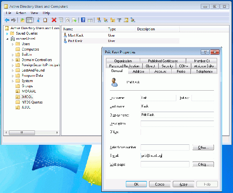
Task: Click the tree pane scrollbar left arrow
Action: [x=6, y=133]
